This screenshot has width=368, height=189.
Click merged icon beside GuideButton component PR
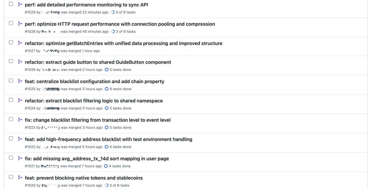(x=20, y=61)
